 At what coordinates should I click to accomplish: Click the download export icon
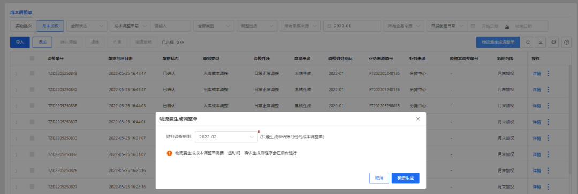[541, 42]
